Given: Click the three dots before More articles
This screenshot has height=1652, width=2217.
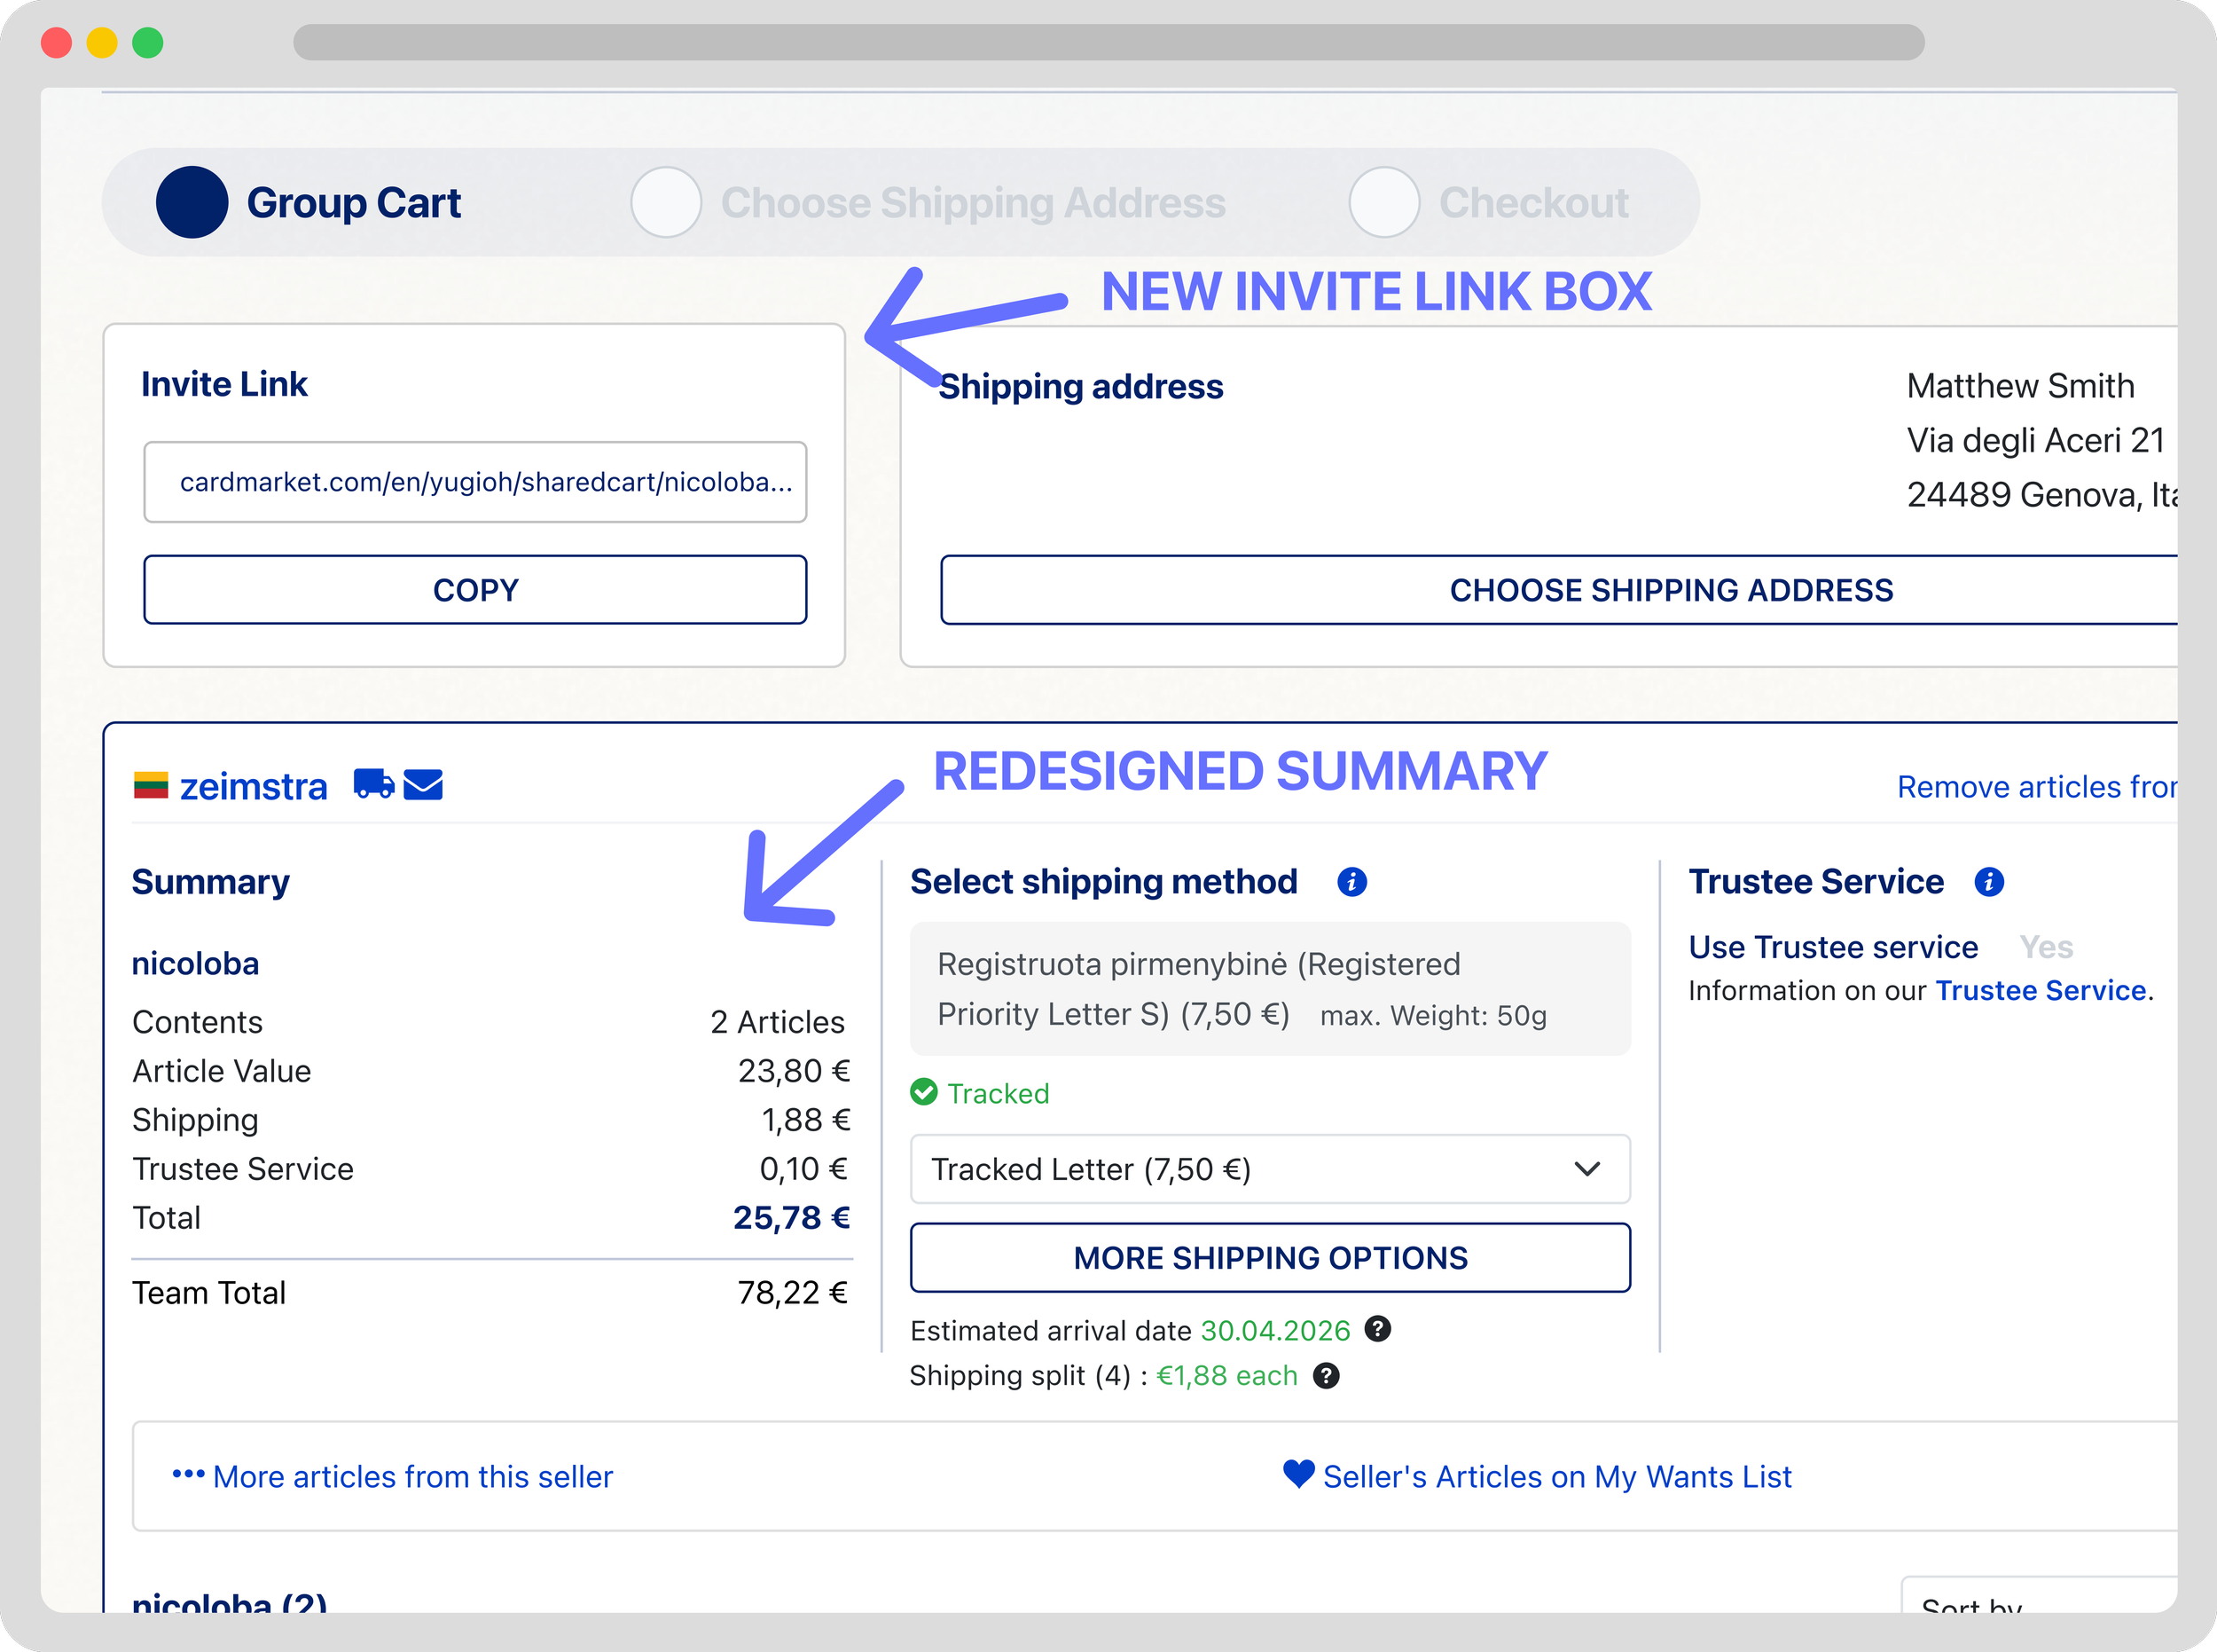Looking at the screenshot, I should click(x=188, y=1474).
